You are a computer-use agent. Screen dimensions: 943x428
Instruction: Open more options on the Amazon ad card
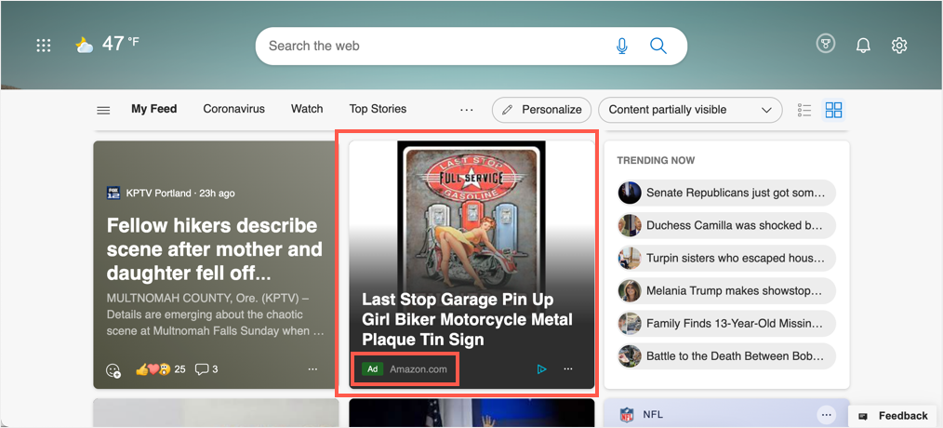pos(568,369)
